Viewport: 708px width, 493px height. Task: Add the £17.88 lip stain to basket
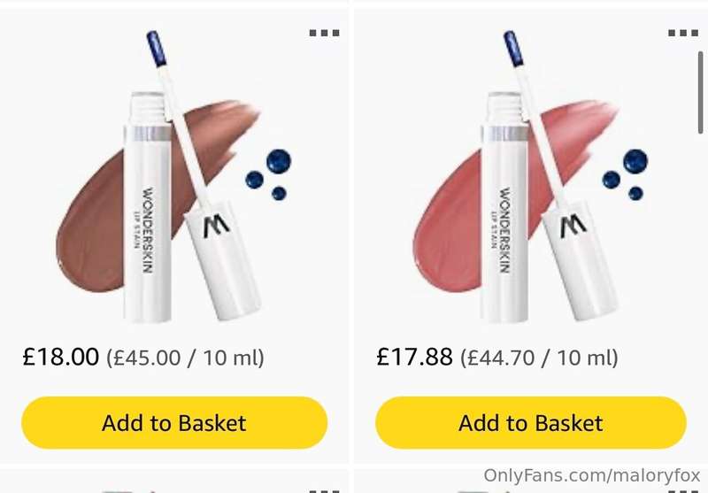[x=531, y=423]
